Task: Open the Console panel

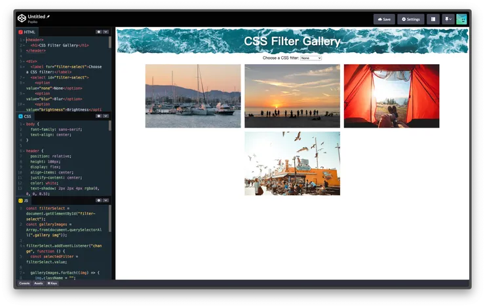Action: 24,283
